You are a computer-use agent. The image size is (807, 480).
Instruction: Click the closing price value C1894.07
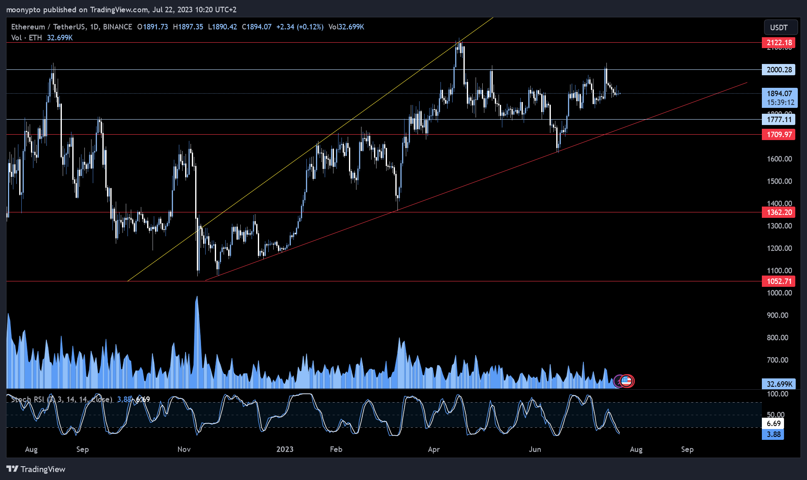257,27
